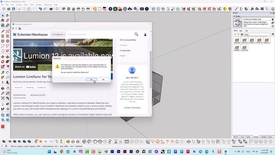Open the gear Extension Manager icon
275x155 pixels.
tap(136, 9)
